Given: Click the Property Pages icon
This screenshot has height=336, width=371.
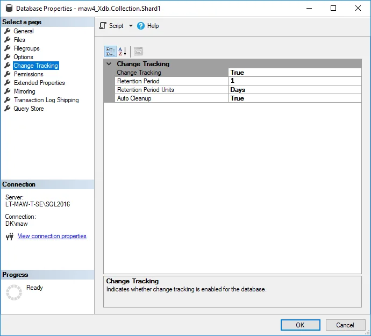Looking at the screenshot, I should click(x=138, y=52).
